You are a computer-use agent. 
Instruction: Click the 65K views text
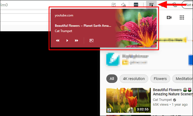161,105
